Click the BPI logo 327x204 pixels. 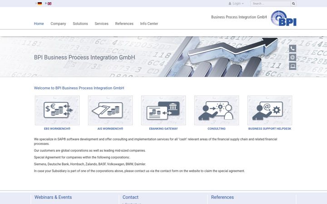point(283,18)
